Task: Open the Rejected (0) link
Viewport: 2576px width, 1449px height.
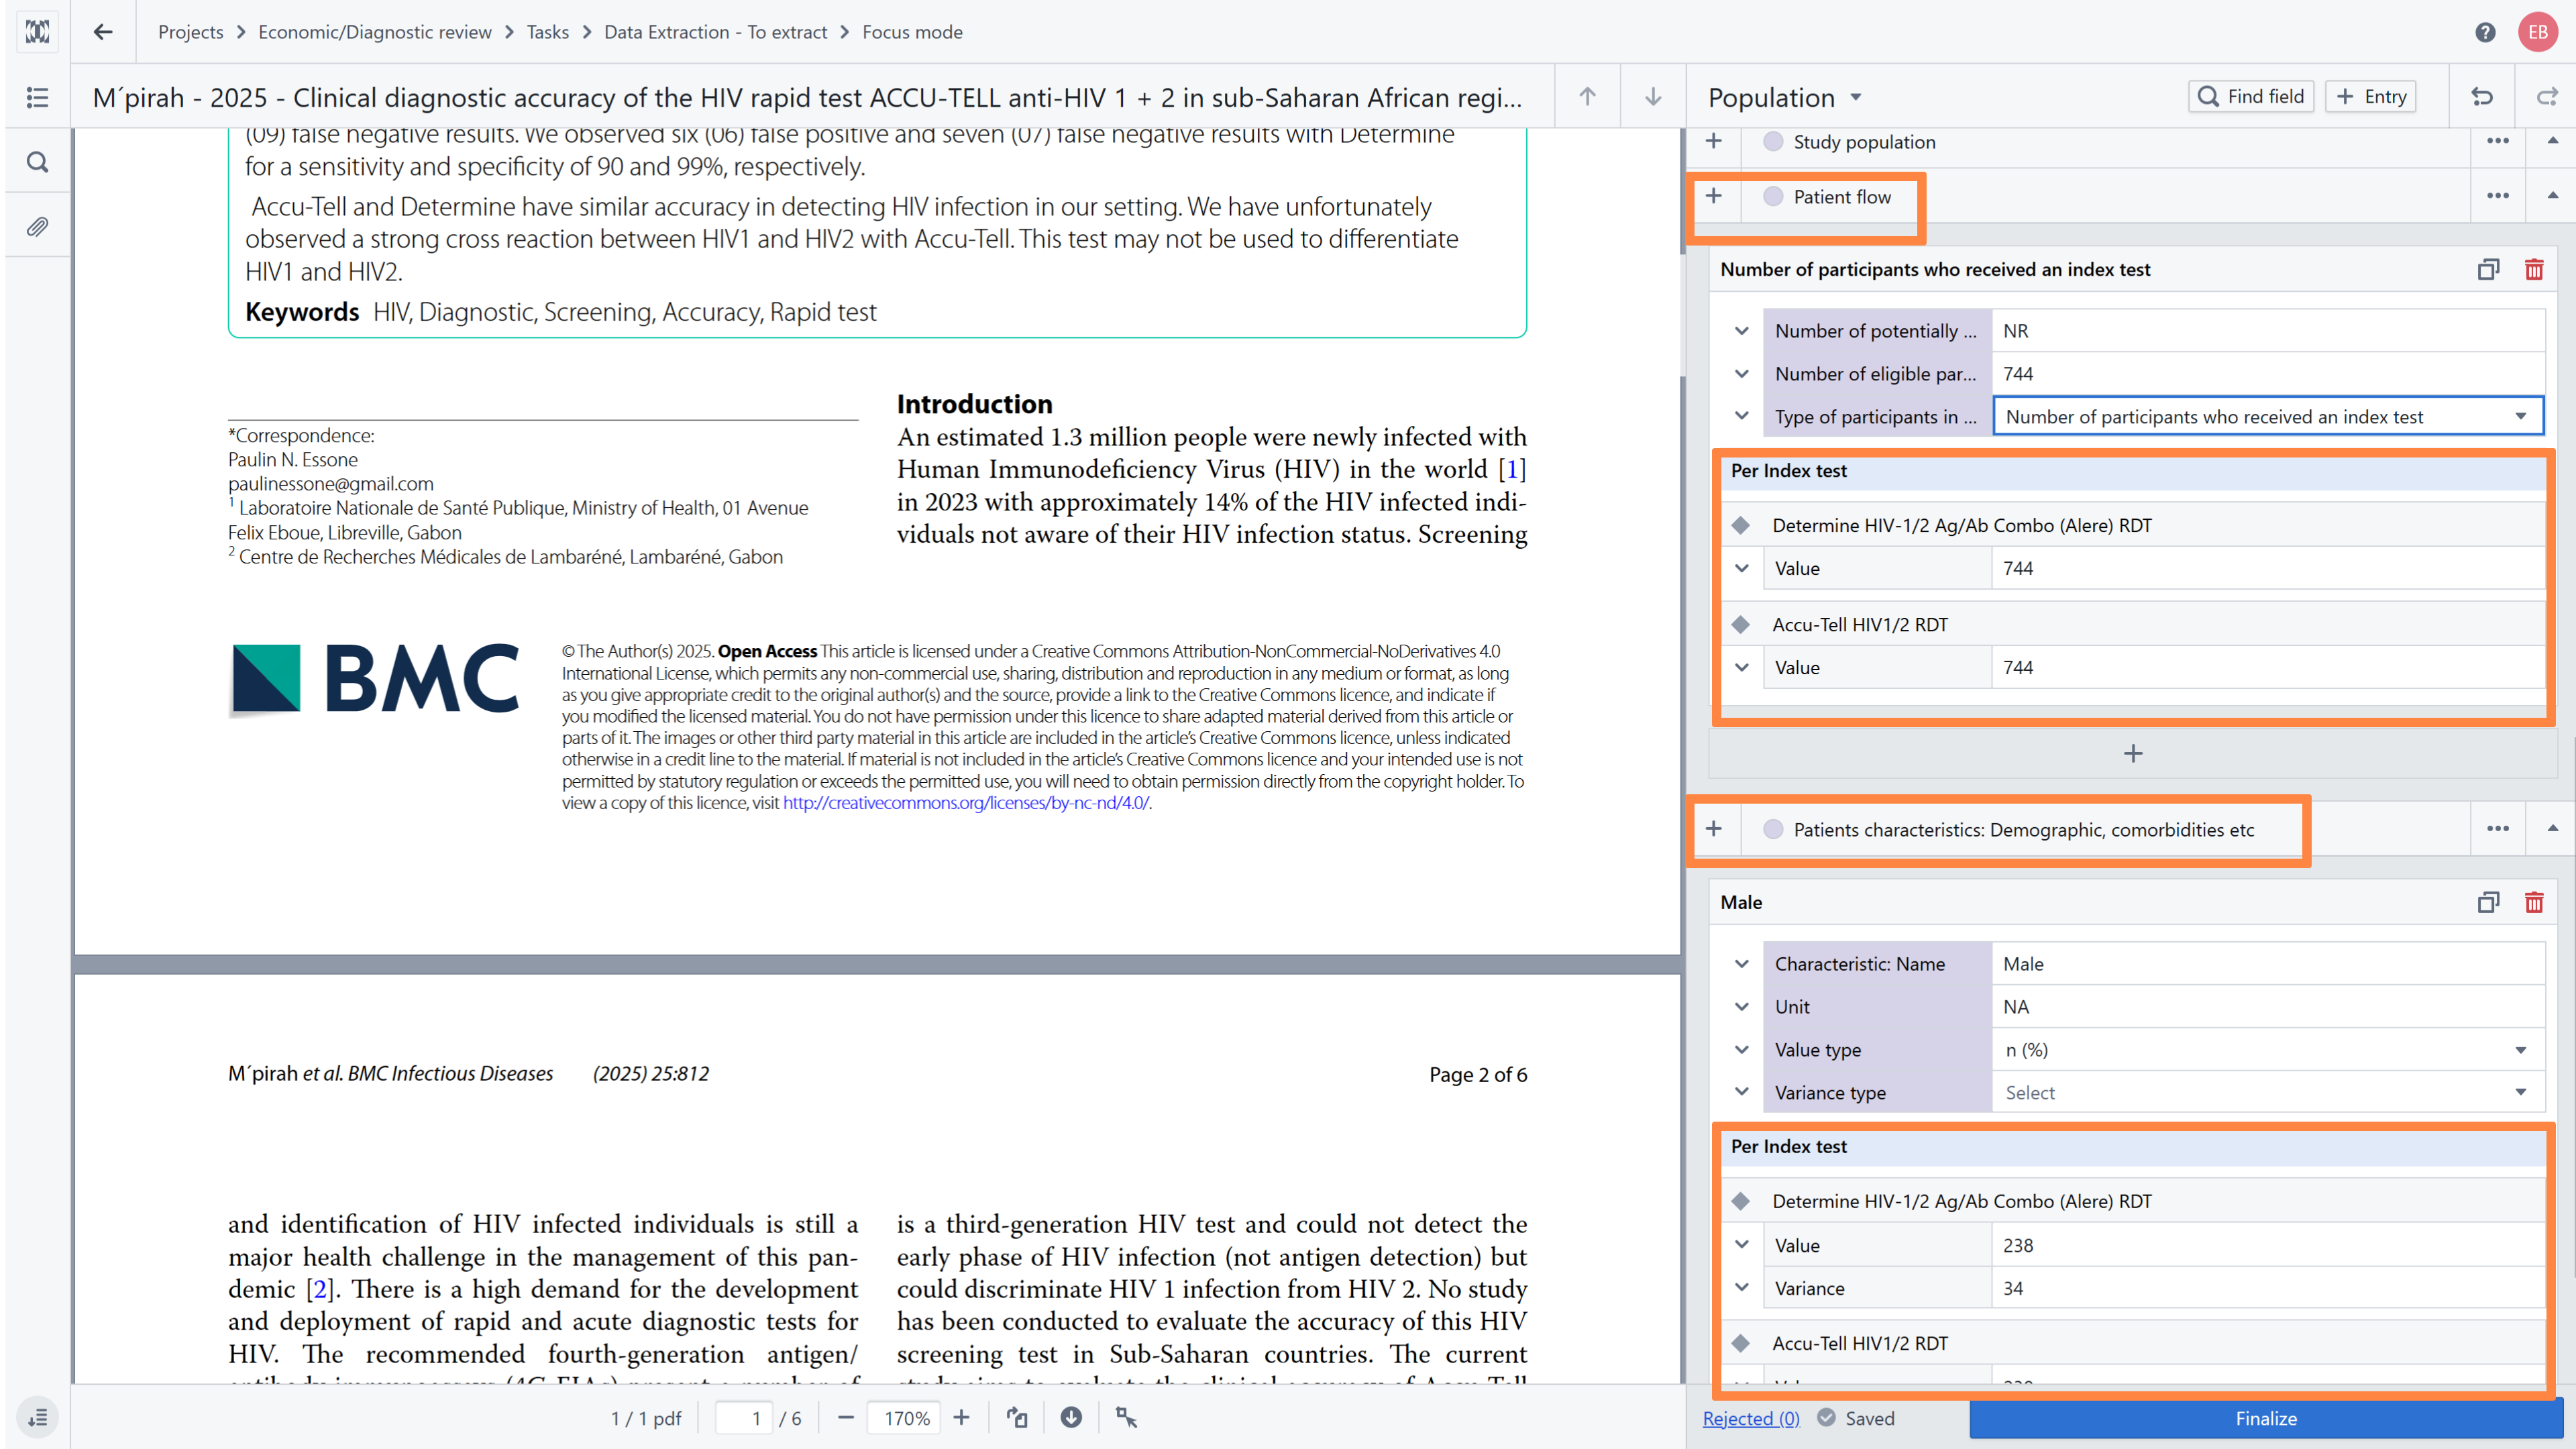Action: pos(1750,1418)
